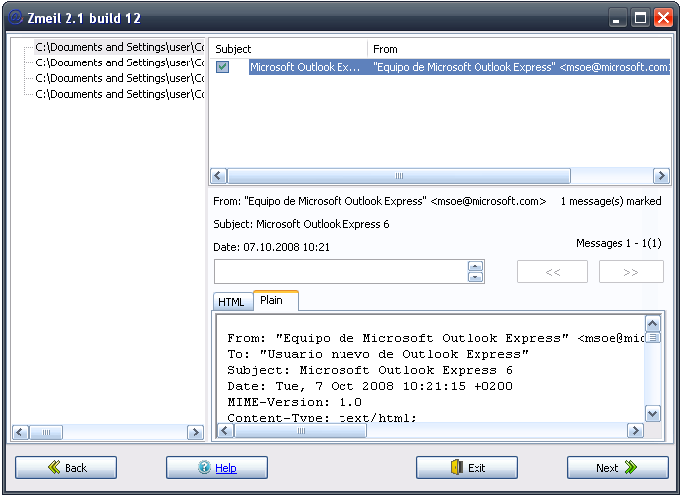Image resolution: width=682 pixels, height=497 pixels.
Task: Click right arrow of folder tree scrollbar
Action: 196,433
